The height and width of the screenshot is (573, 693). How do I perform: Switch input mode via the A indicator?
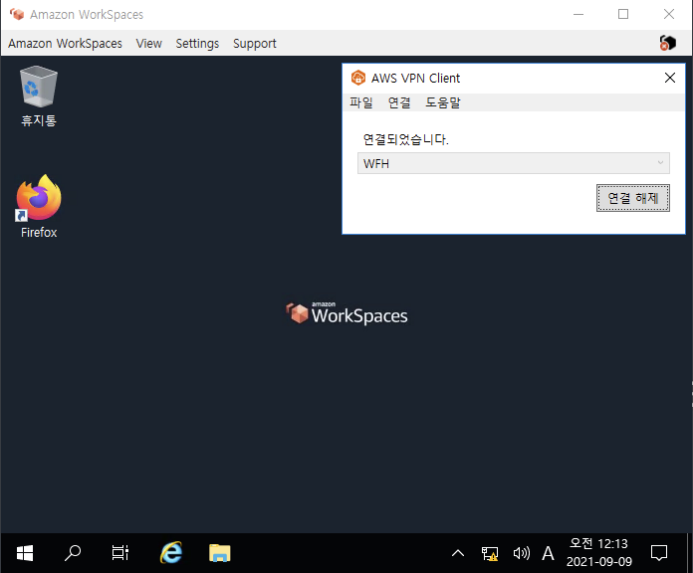tap(548, 553)
